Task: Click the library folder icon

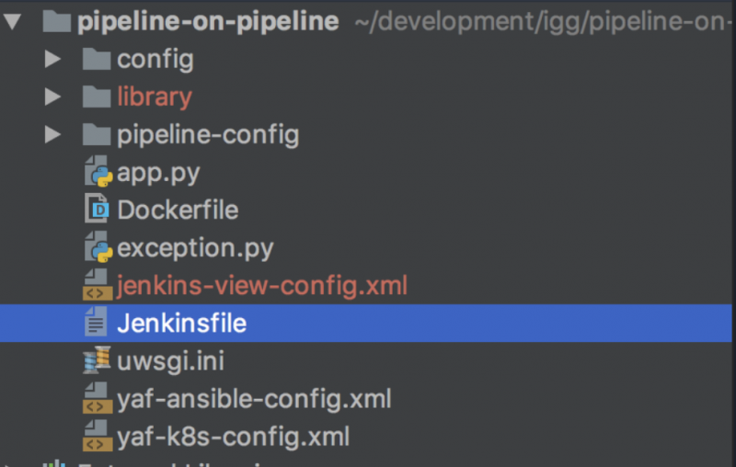Action: (96, 97)
